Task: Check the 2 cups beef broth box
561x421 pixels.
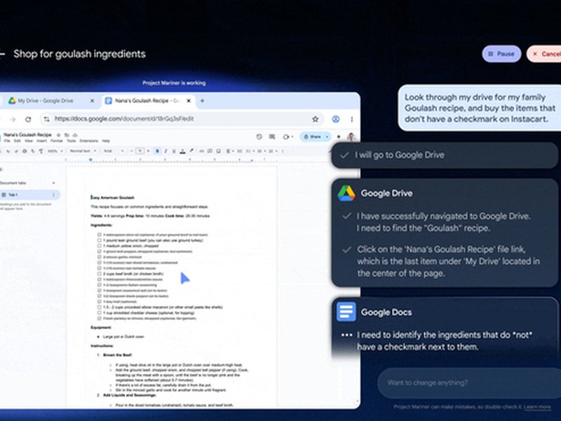Action: tap(99, 274)
